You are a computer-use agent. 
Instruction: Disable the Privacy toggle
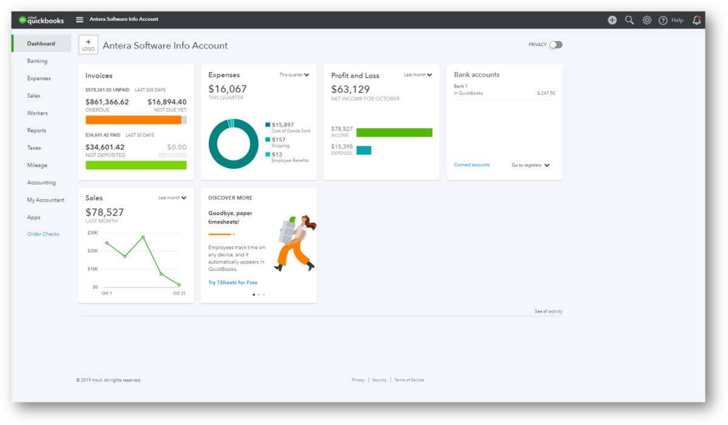pyautogui.click(x=555, y=44)
